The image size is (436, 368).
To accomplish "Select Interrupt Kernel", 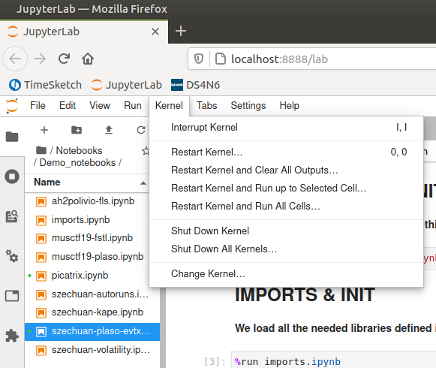I will pyautogui.click(x=286, y=128).
